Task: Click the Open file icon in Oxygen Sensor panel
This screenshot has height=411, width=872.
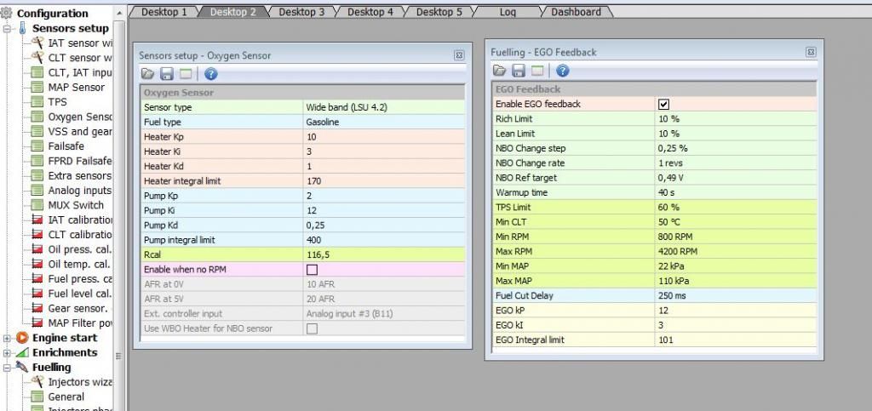Action: coord(148,74)
